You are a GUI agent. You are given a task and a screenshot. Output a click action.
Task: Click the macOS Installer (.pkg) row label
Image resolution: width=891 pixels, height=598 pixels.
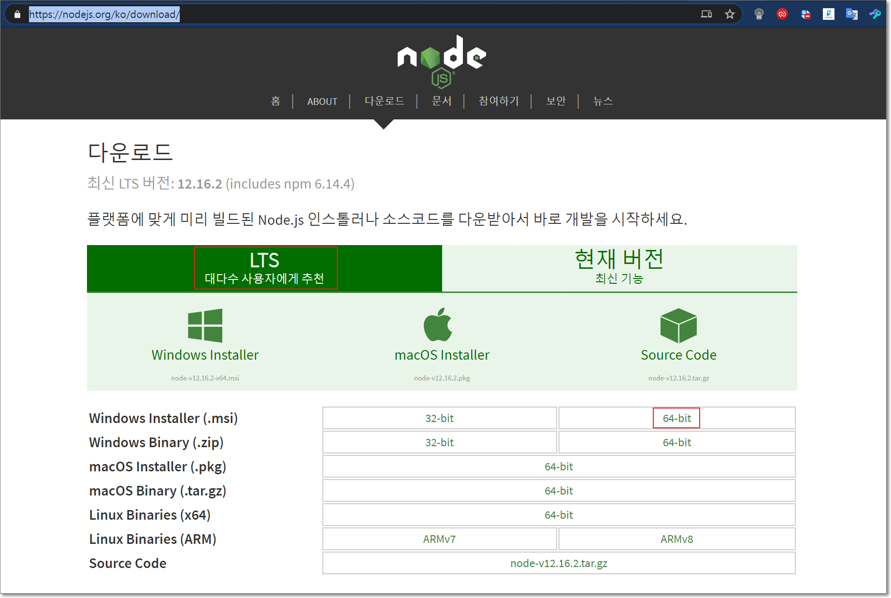coord(158,467)
